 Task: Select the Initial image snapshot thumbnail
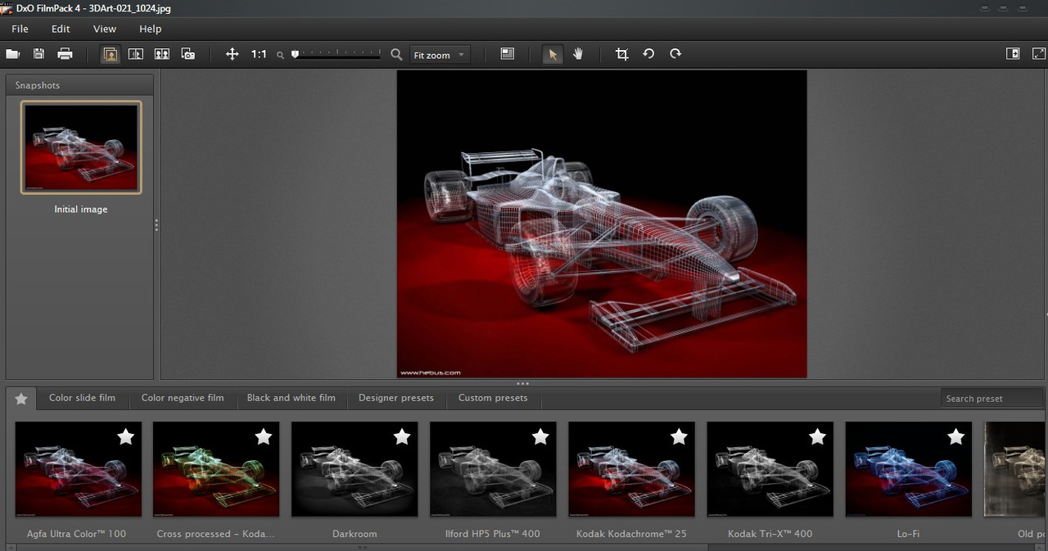(x=81, y=147)
